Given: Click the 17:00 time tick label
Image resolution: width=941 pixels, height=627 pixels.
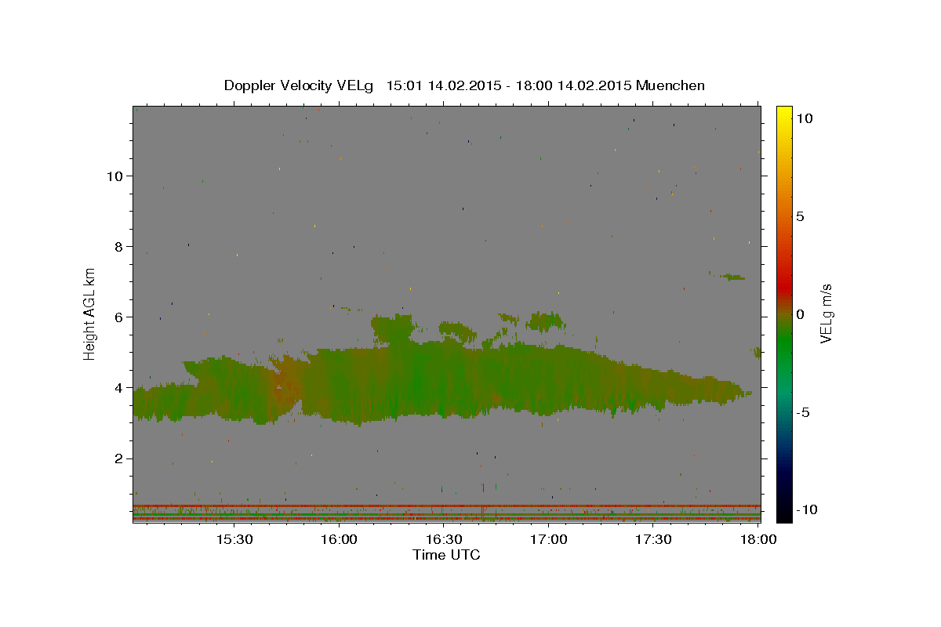Looking at the screenshot, I should point(548,540).
